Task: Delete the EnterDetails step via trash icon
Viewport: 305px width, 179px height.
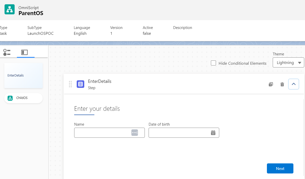Action: click(x=282, y=84)
